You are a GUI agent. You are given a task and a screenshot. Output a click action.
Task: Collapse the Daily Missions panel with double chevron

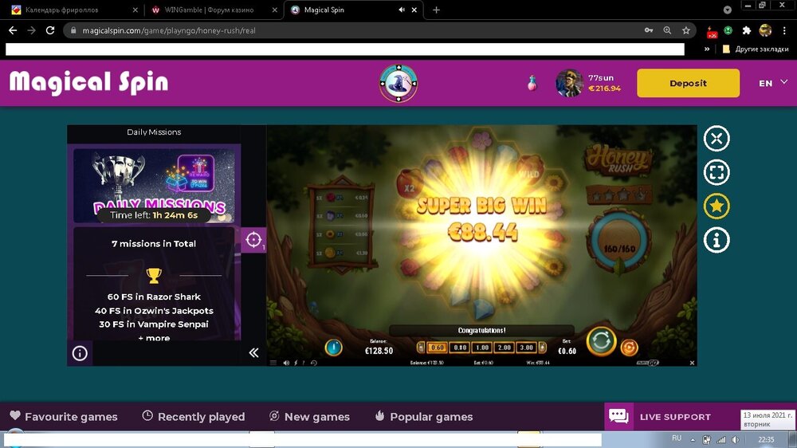pos(253,352)
